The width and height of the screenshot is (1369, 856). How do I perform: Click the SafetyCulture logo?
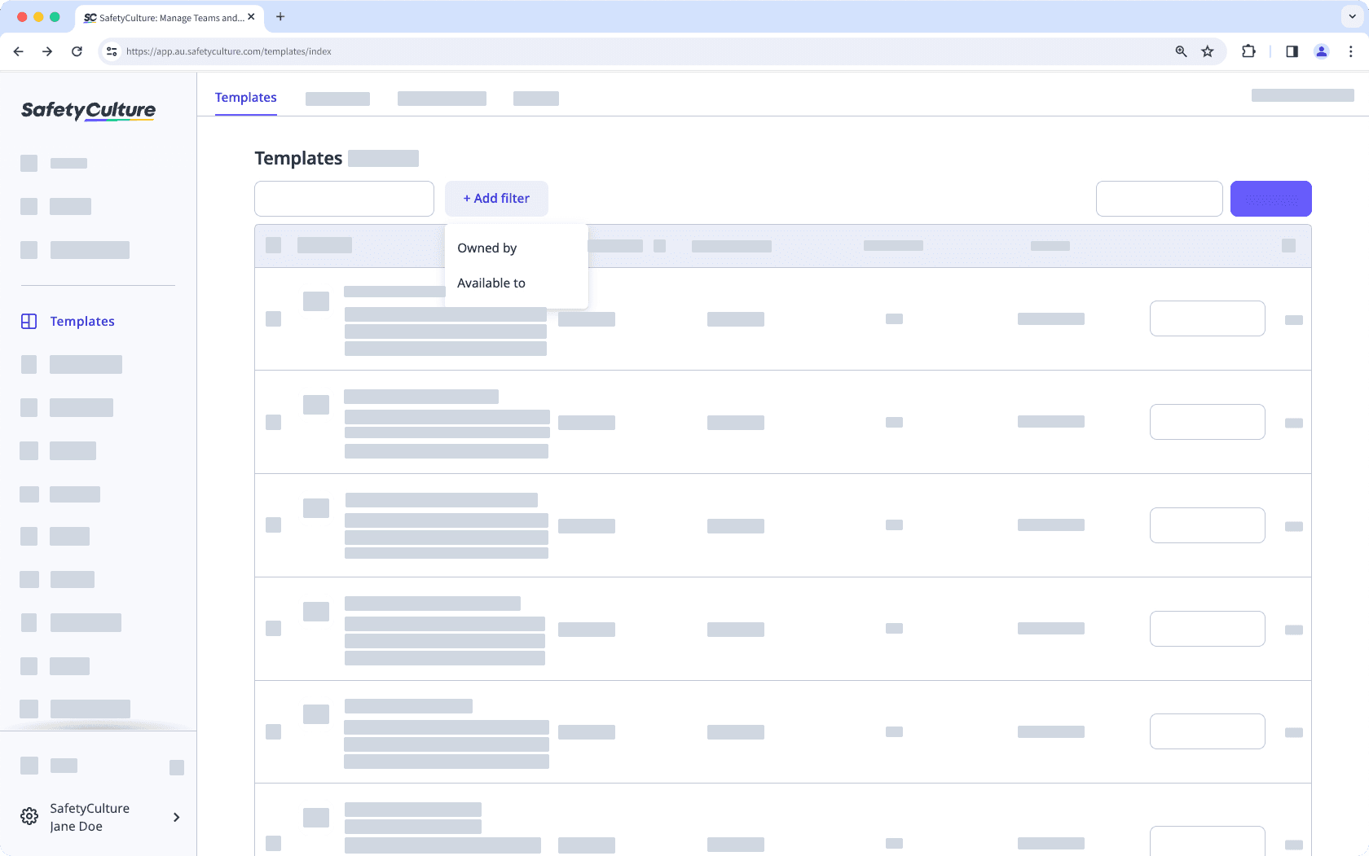[x=87, y=110]
